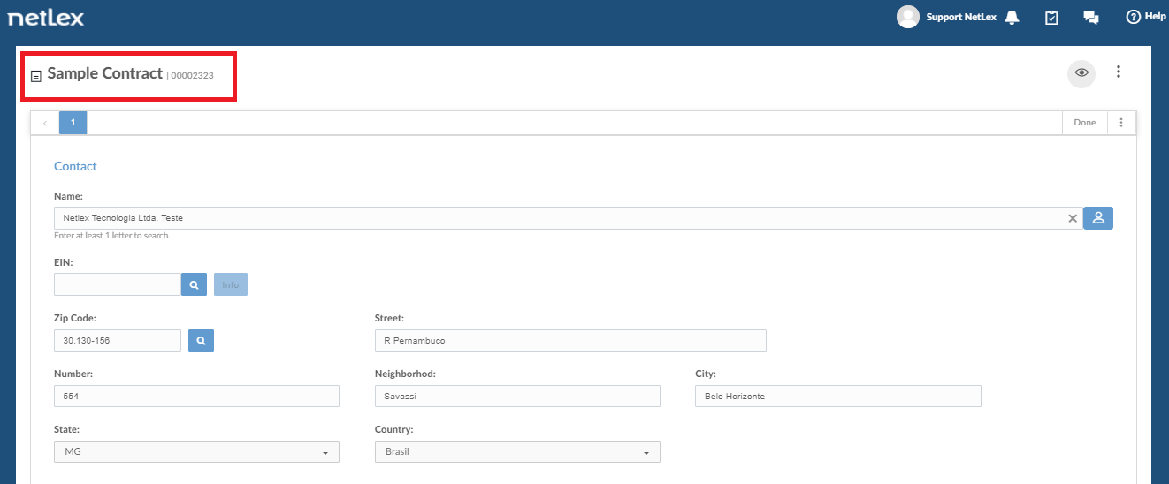This screenshot has height=484, width=1169.
Task: Click hint text Enter at least 1 letter
Action: [x=112, y=236]
